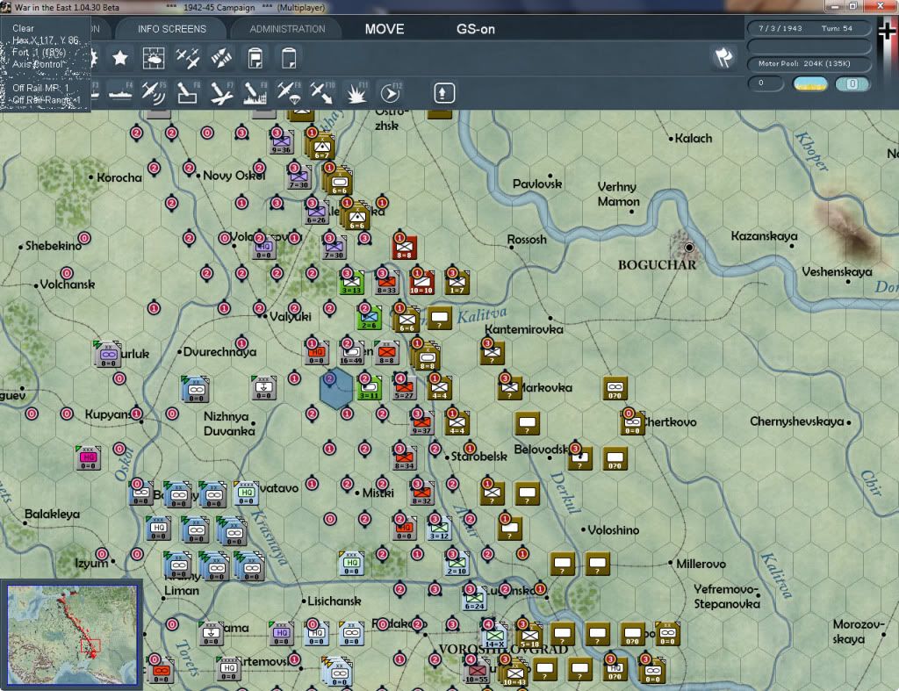Select the F7 bomb airfield mode
The height and width of the screenshot is (691, 899).
click(x=221, y=93)
